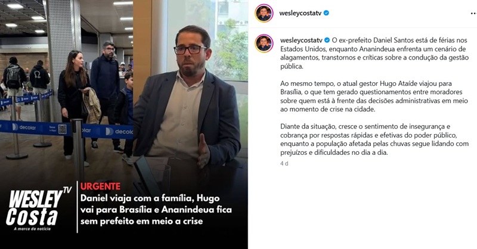Image resolution: width=477 pixels, height=249 pixels.
Task: Click the QR code on the Decolar barrier
Action: [63, 129]
